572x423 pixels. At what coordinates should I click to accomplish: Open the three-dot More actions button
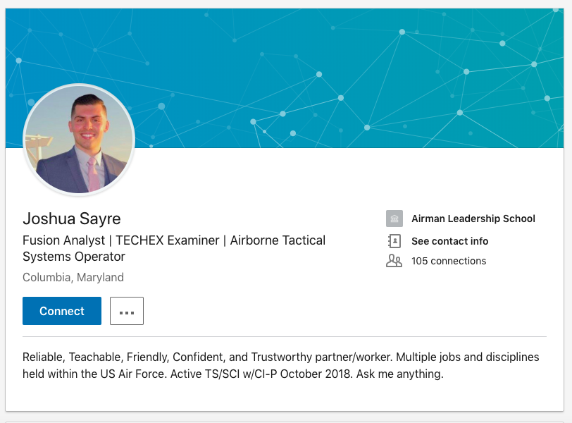point(127,311)
